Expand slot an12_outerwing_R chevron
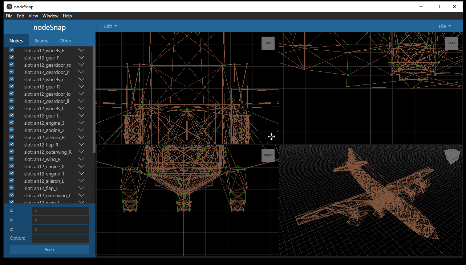The image size is (466, 265). (81, 152)
